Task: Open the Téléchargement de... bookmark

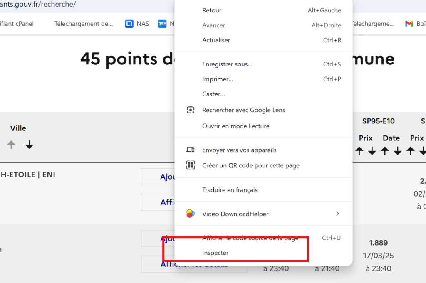Action: pos(84,24)
